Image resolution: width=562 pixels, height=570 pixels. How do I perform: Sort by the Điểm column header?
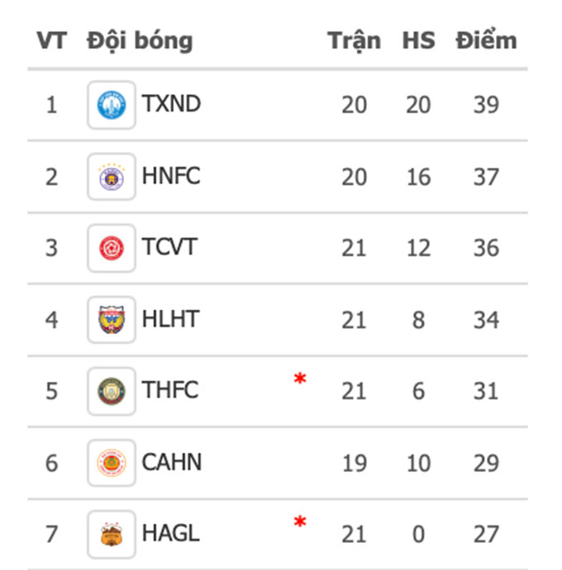[486, 40]
